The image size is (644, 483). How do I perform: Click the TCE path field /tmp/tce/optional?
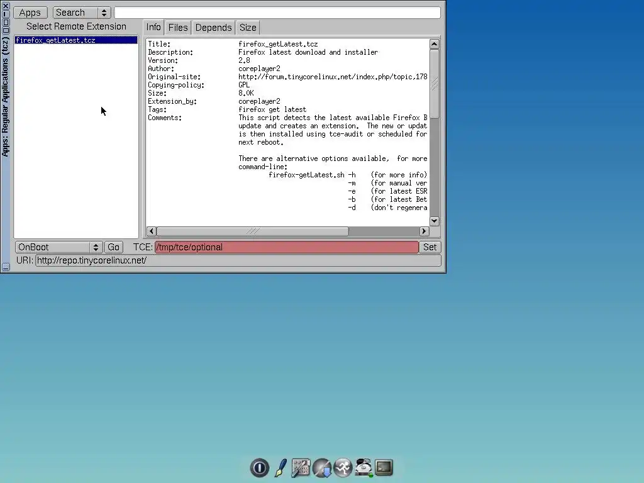[x=287, y=247]
